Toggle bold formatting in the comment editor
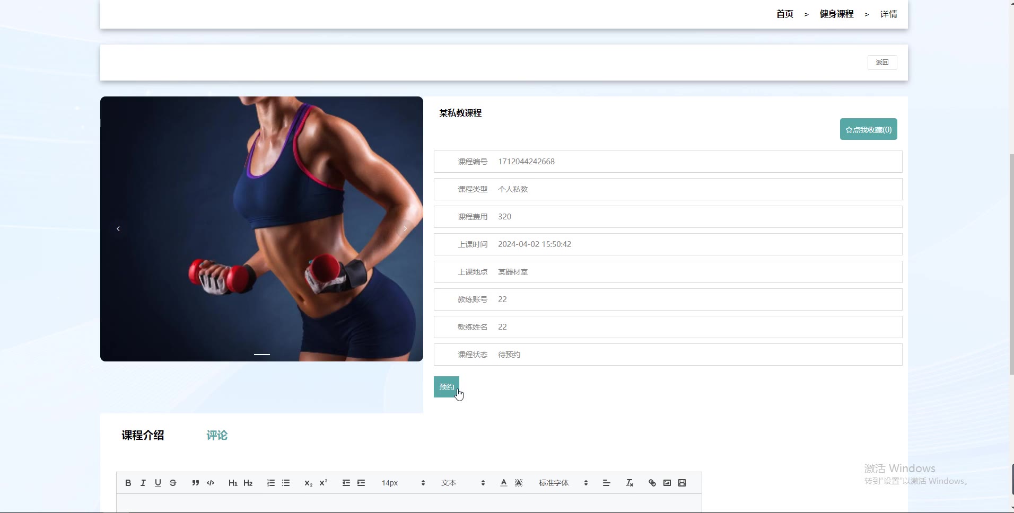The width and height of the screenshot is (1014, 513). (128, 483)
